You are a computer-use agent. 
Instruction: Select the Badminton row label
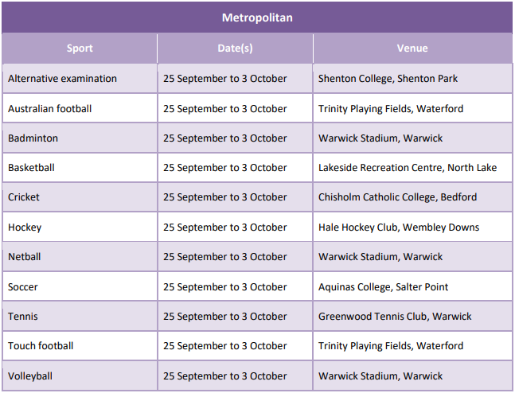coord(33,138)
